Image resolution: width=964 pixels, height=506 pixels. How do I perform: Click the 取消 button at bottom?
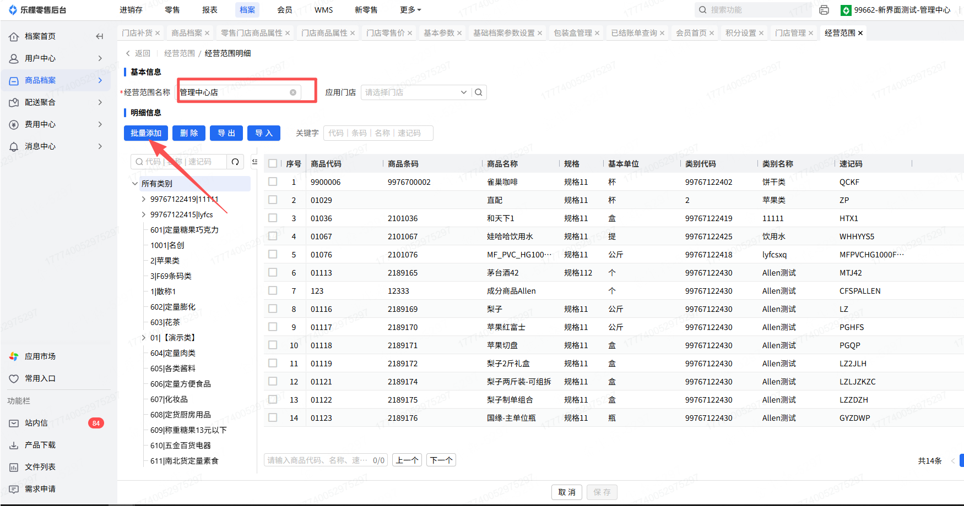point(566,492)
